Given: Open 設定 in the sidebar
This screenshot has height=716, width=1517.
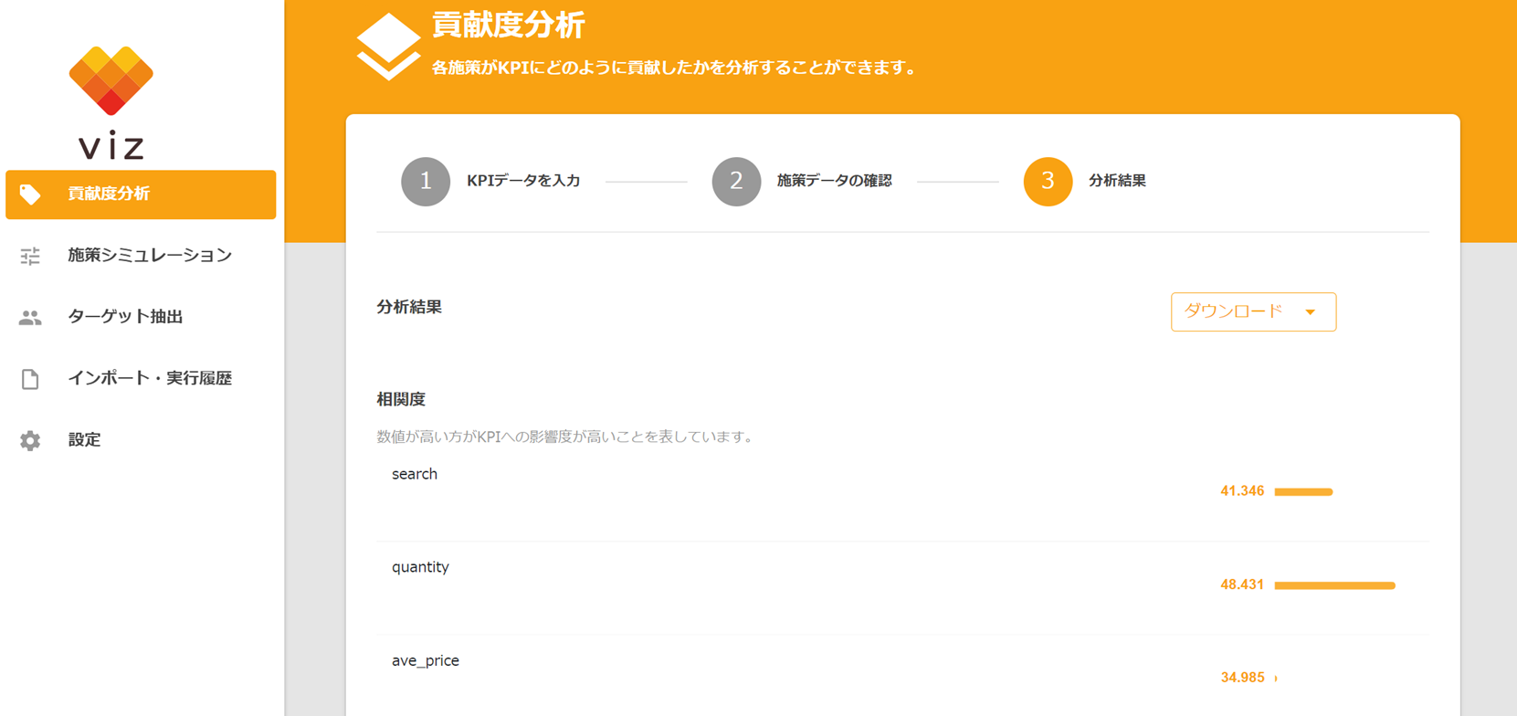Looking at the screenshot, I should point(141,440).
